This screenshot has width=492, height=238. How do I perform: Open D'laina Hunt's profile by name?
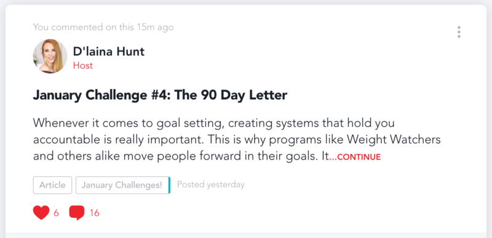109,51
